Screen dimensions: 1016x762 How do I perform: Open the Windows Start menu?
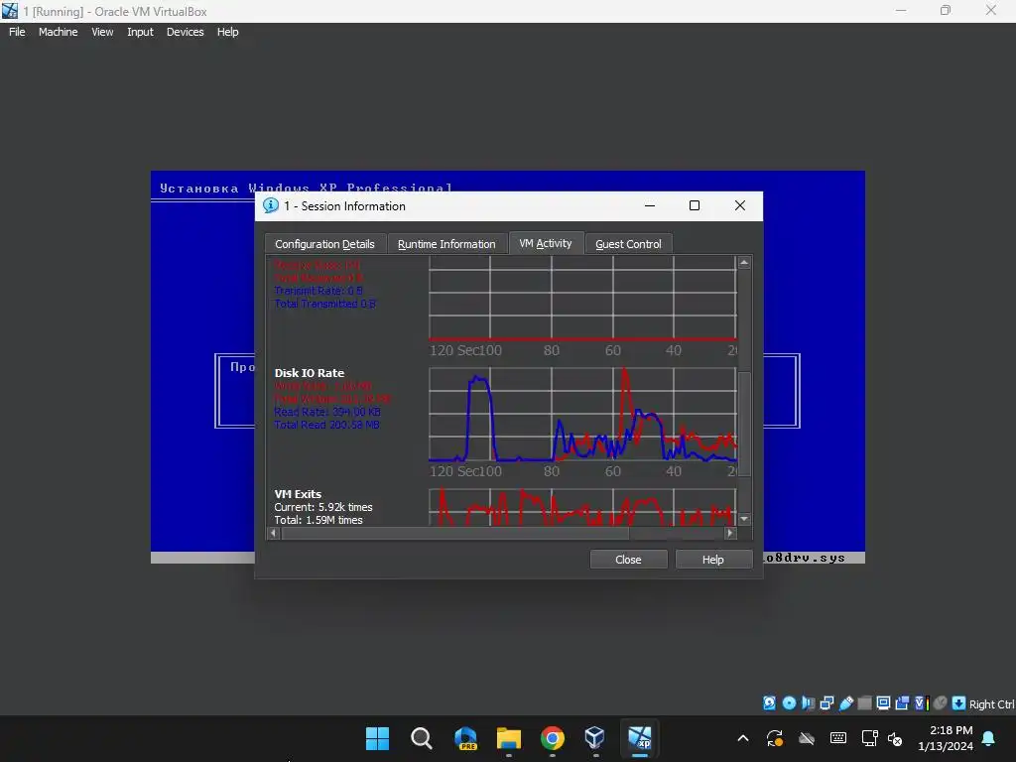pos(377,738)
